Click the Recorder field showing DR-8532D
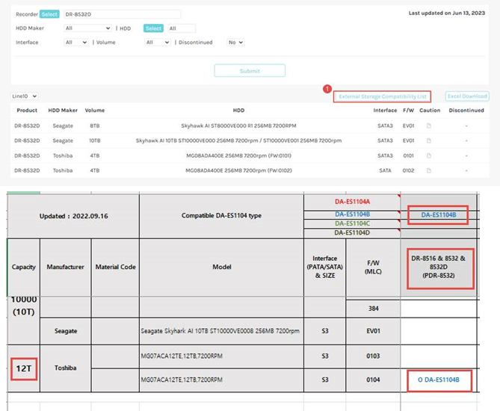 pos(122,14)
